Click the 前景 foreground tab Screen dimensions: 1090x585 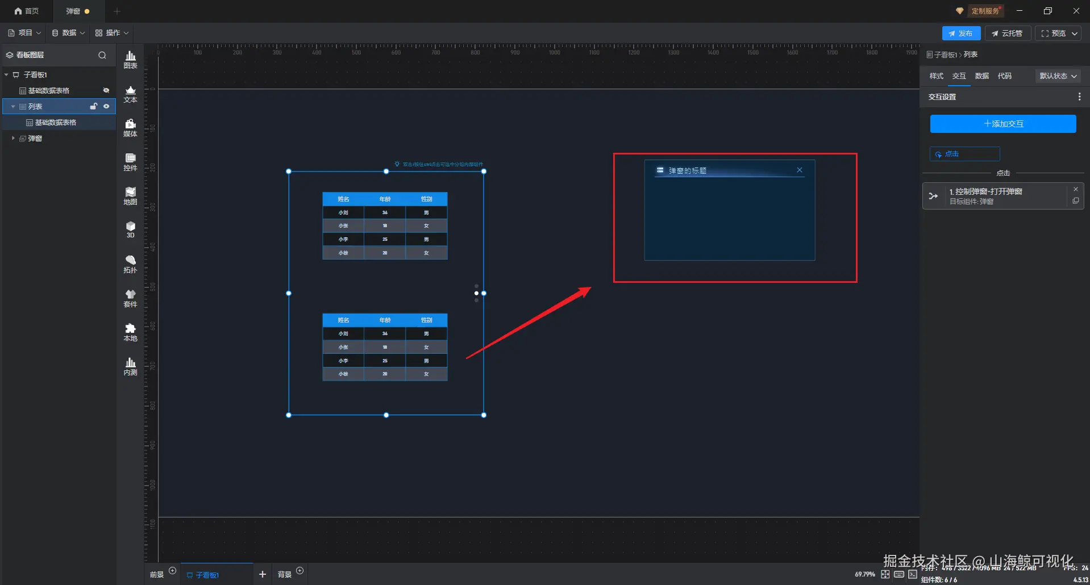point(157,575)
